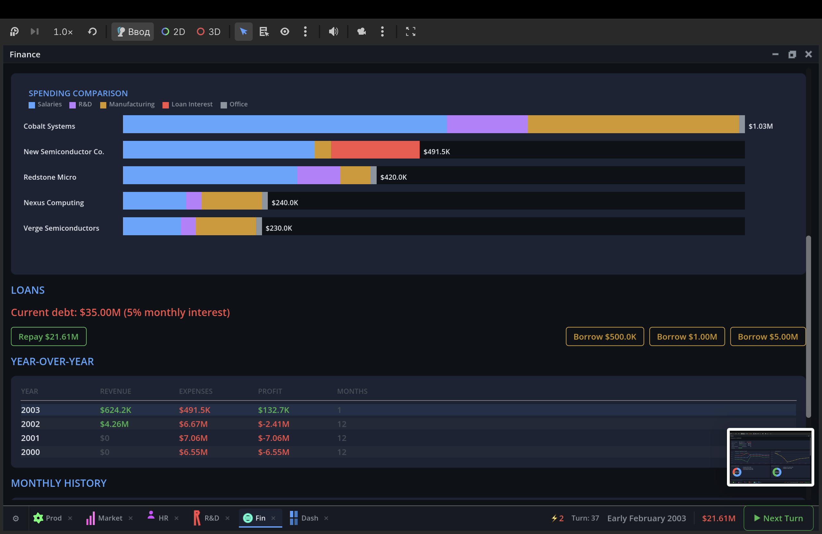Screen dimensions: 822x534
Task: Select the 3D radio option
Action: (x=209, y=32)
